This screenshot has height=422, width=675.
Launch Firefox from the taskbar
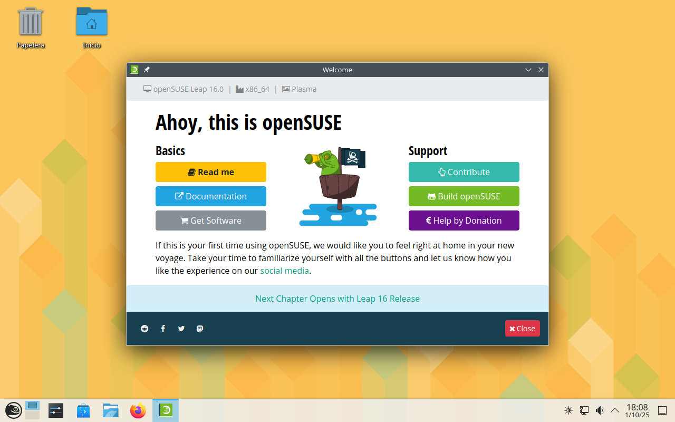click(138, 410)
